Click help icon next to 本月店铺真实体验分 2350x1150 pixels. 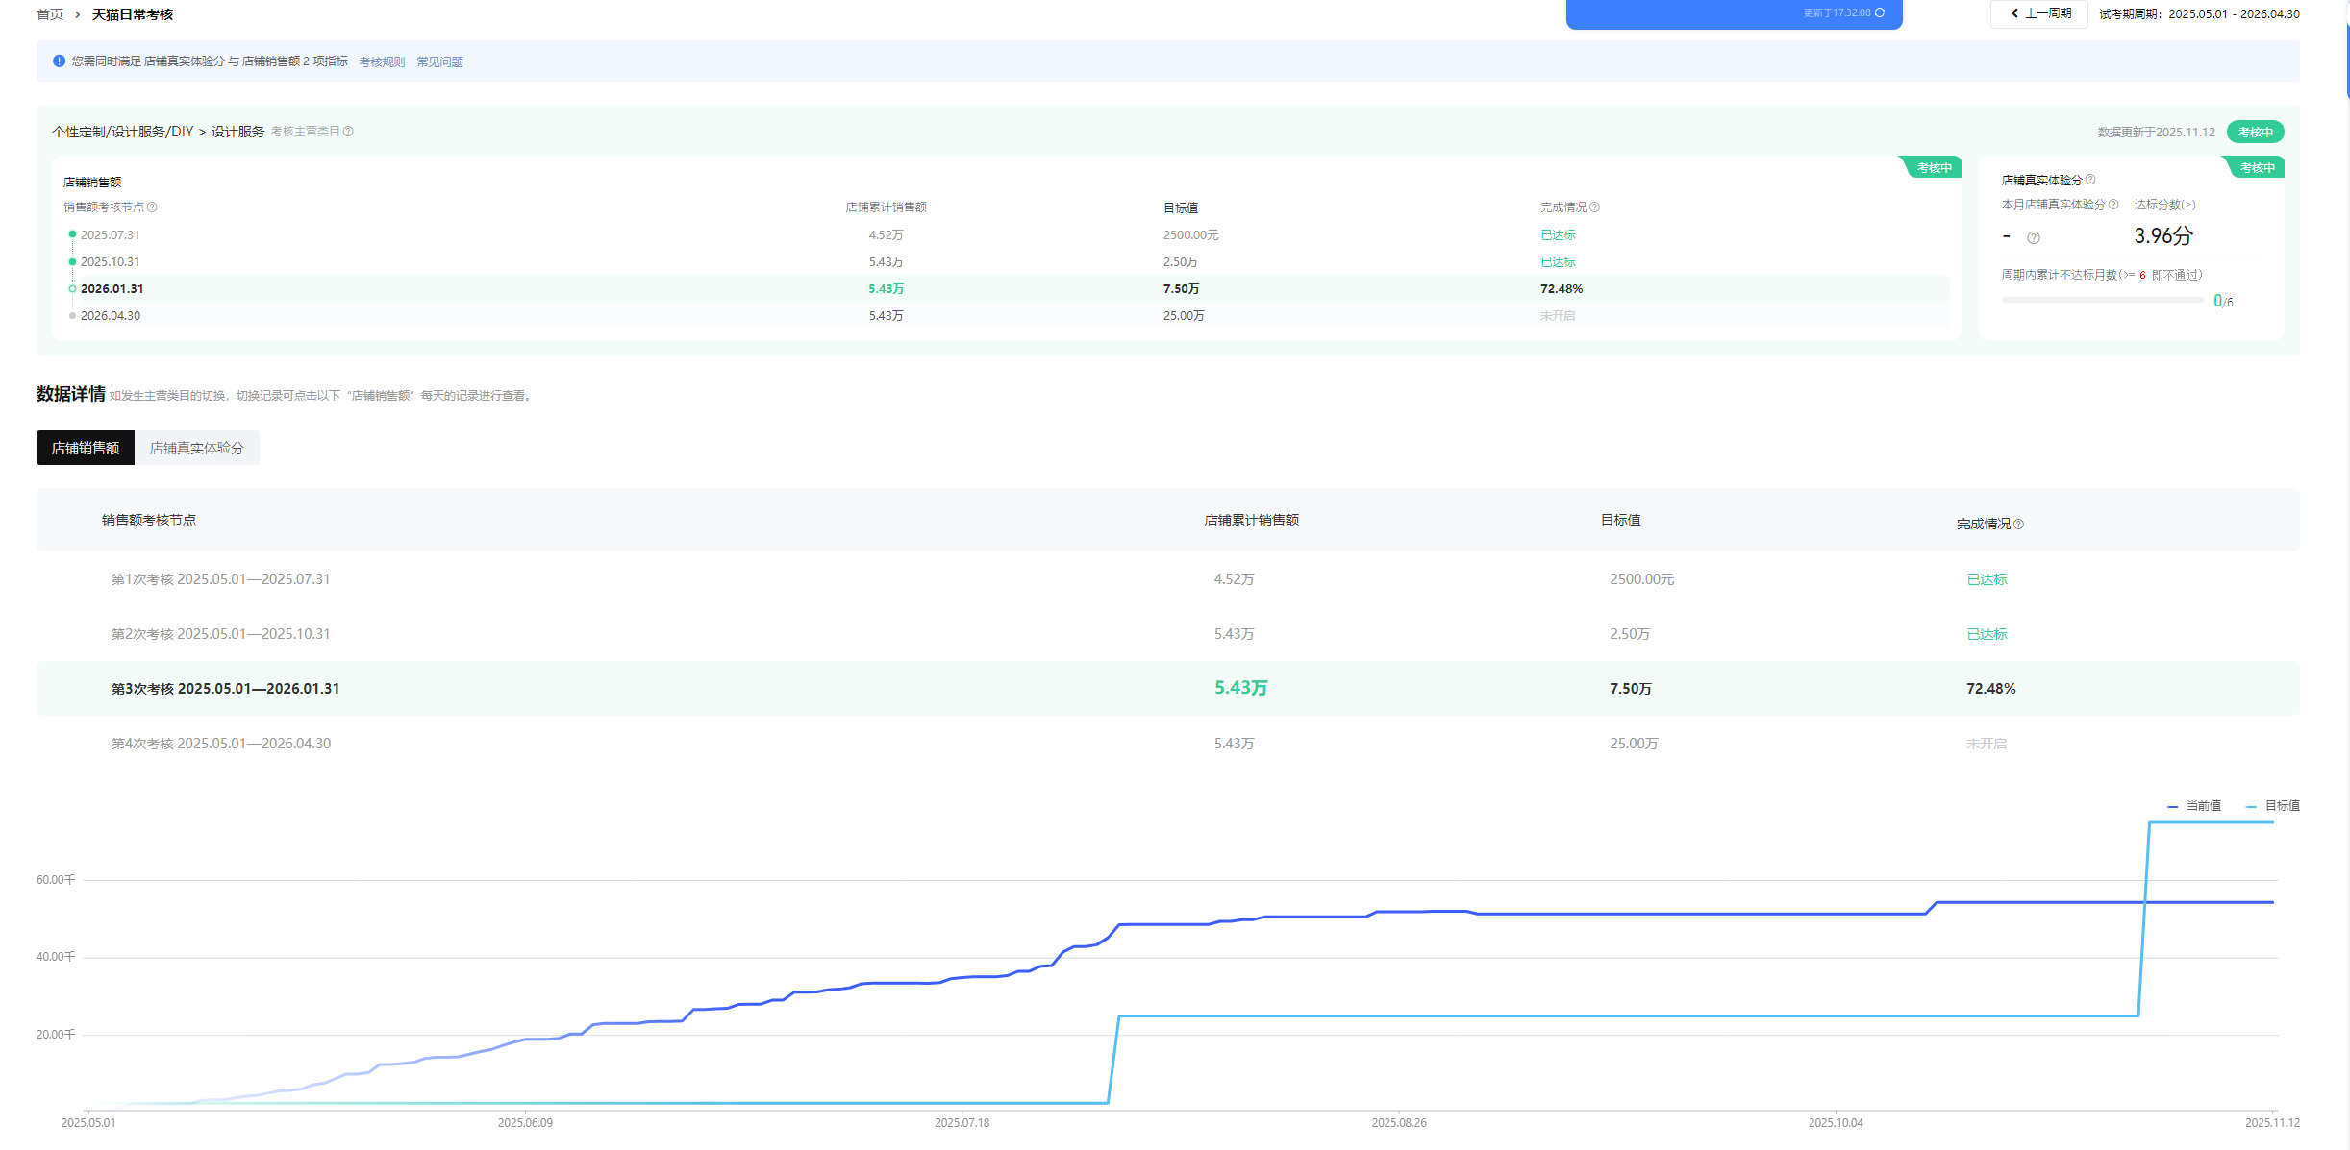click(2113, 205)
